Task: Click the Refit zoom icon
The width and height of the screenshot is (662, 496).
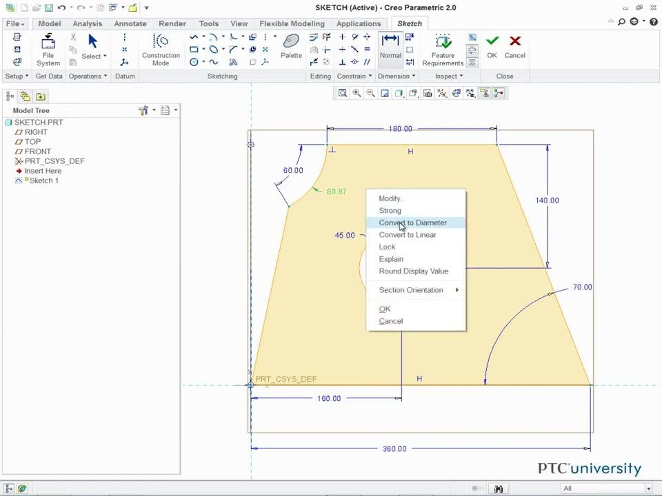Action: click(343, 93)
